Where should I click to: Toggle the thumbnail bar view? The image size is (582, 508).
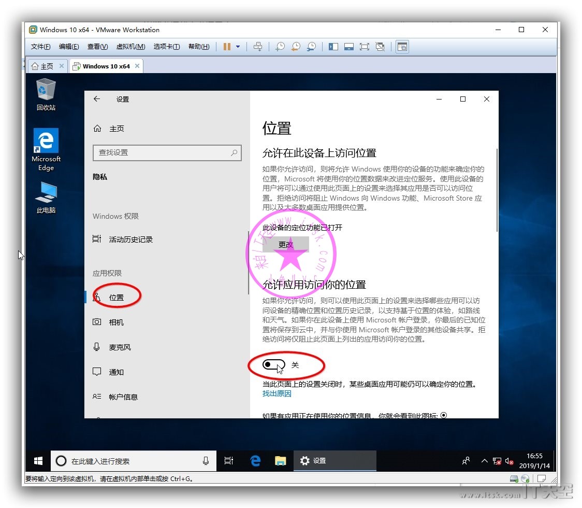point(348,47)
